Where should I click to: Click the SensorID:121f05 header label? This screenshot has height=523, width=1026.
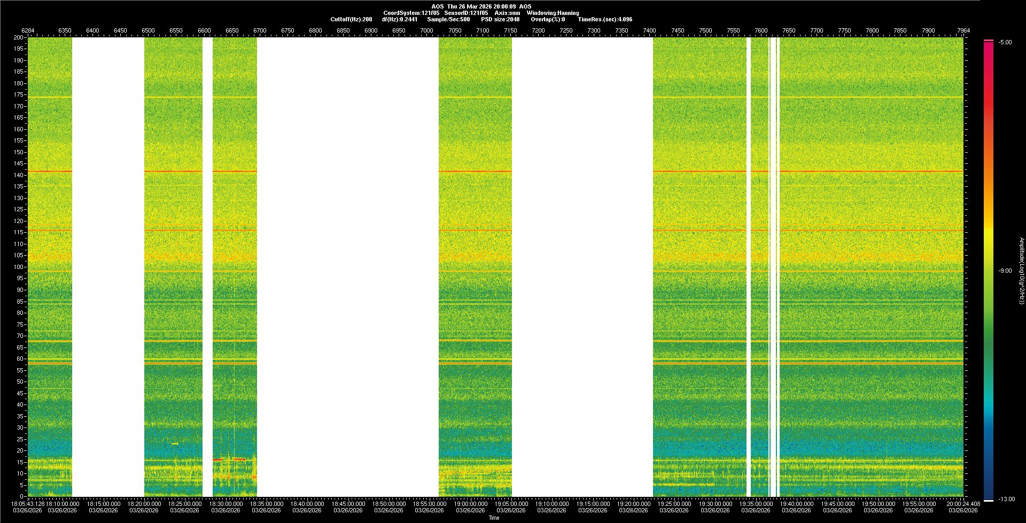466,13
